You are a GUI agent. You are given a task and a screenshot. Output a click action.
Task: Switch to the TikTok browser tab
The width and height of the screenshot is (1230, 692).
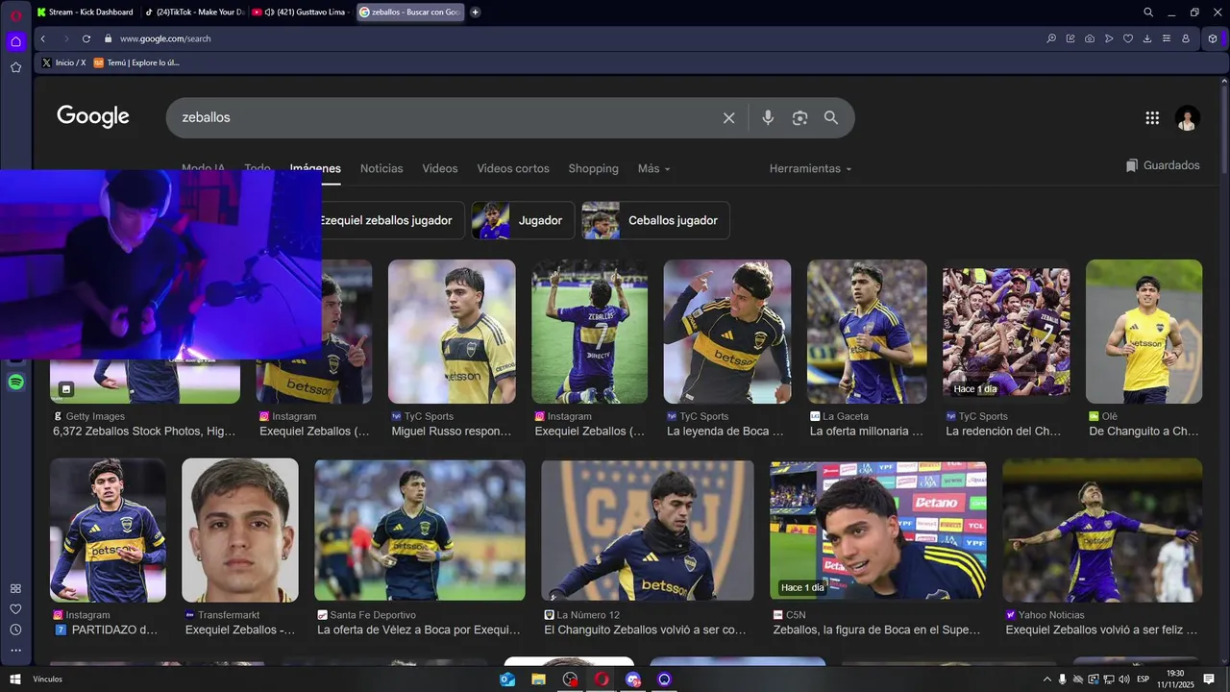coord(194,12)
